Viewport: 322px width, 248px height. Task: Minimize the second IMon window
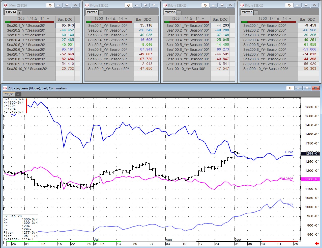coord(137,5)
